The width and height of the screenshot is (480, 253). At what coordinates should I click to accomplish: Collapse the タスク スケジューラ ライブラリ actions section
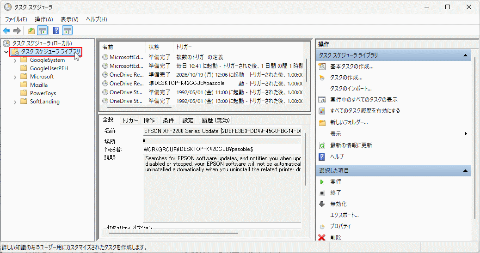pyautogui.click(x=465, y=55)
